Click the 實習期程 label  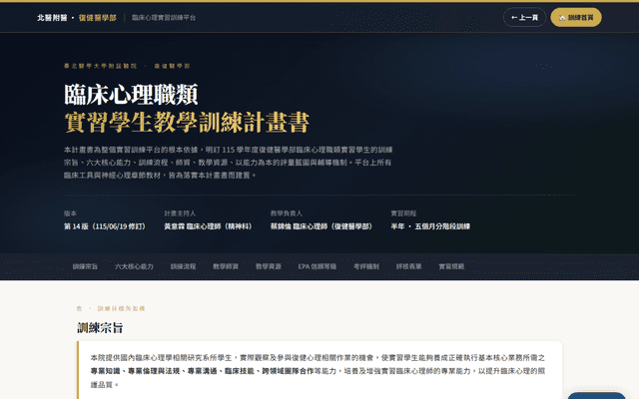click(403, 213)
